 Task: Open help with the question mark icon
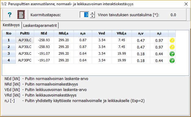pos(9,15)
